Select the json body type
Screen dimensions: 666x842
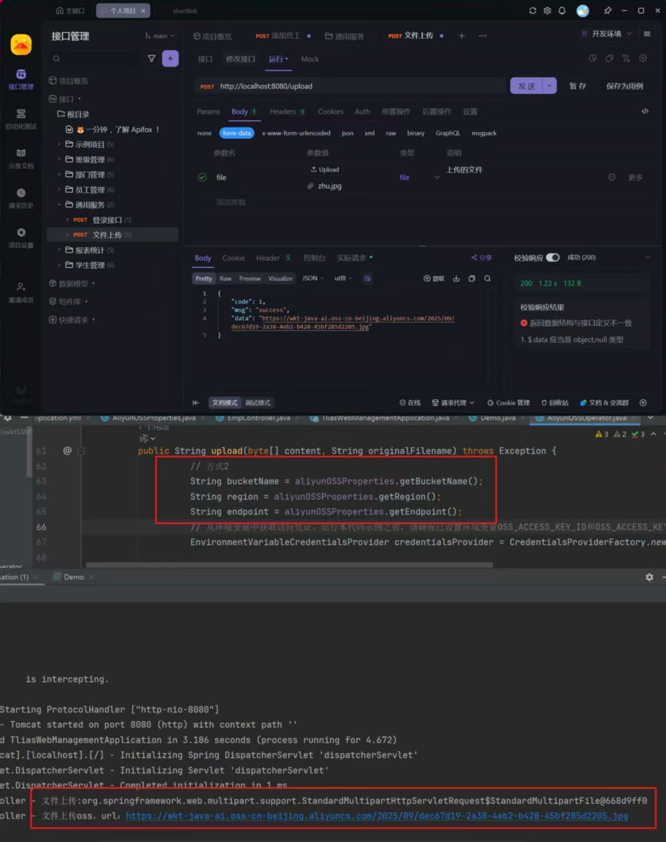pos(347,133)
